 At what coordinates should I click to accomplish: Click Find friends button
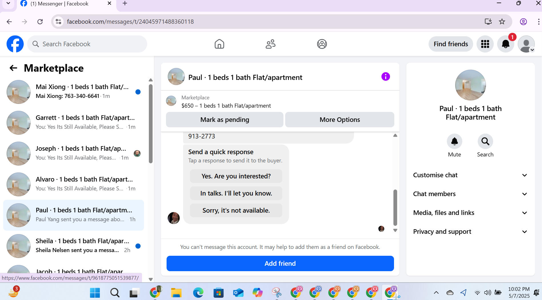(x=451, y=44)
